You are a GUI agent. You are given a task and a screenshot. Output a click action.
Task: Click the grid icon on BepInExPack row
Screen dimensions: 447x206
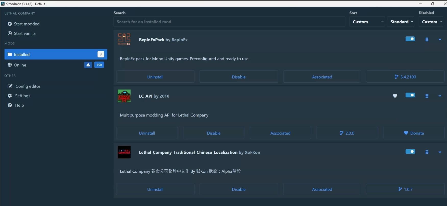pos(427,39)
